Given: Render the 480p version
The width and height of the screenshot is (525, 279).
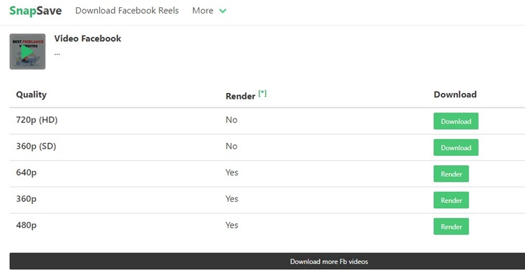Looking at the screenshot, I should (451, 227).
